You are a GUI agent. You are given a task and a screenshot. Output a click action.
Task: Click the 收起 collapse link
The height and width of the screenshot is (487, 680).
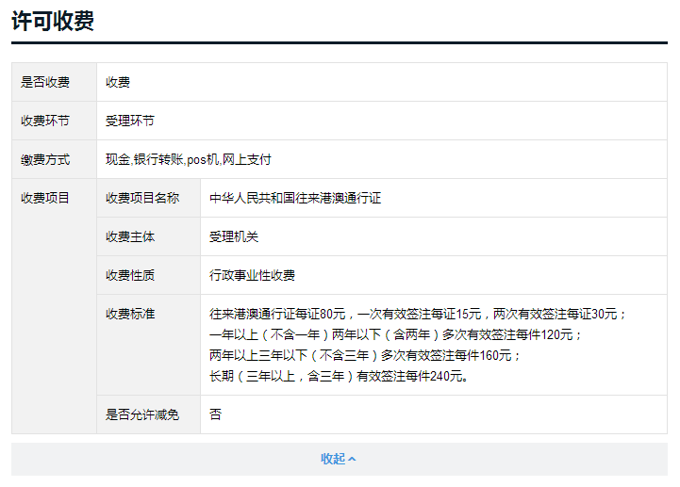click(x=333, y=459)
